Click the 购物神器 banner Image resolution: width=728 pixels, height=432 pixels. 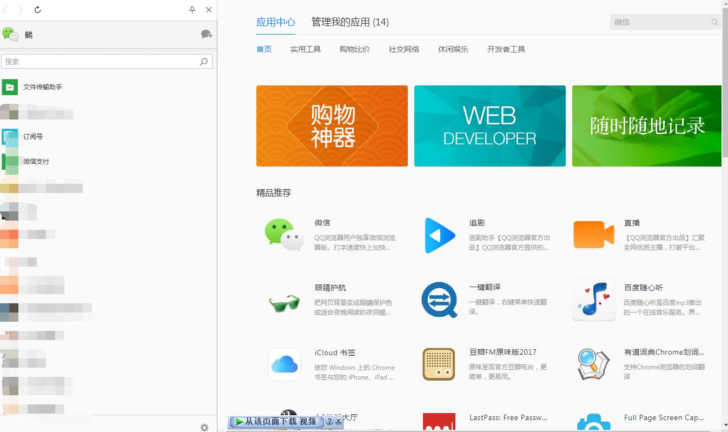tap(332, 125)
